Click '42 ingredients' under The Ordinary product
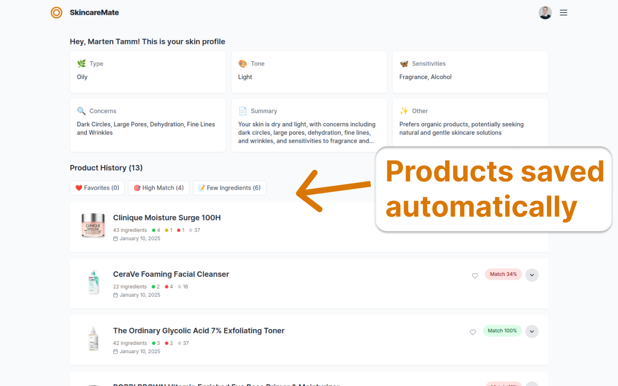The height and width of the screenshot is (386, 618). (x=130, y=343)
